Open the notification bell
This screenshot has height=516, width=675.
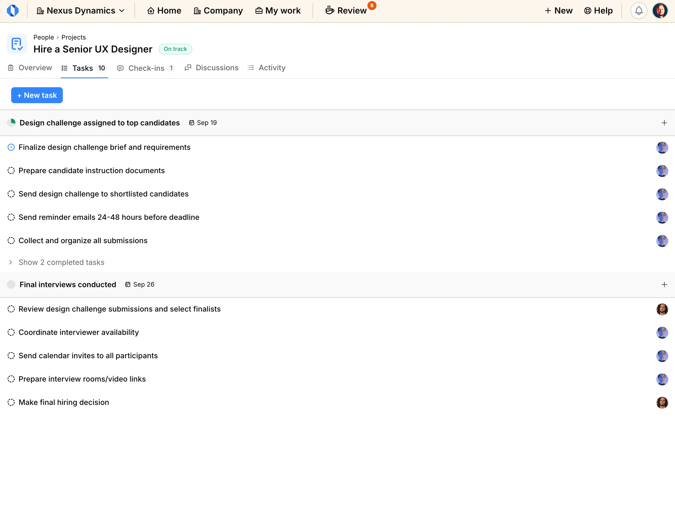(639, 10)
